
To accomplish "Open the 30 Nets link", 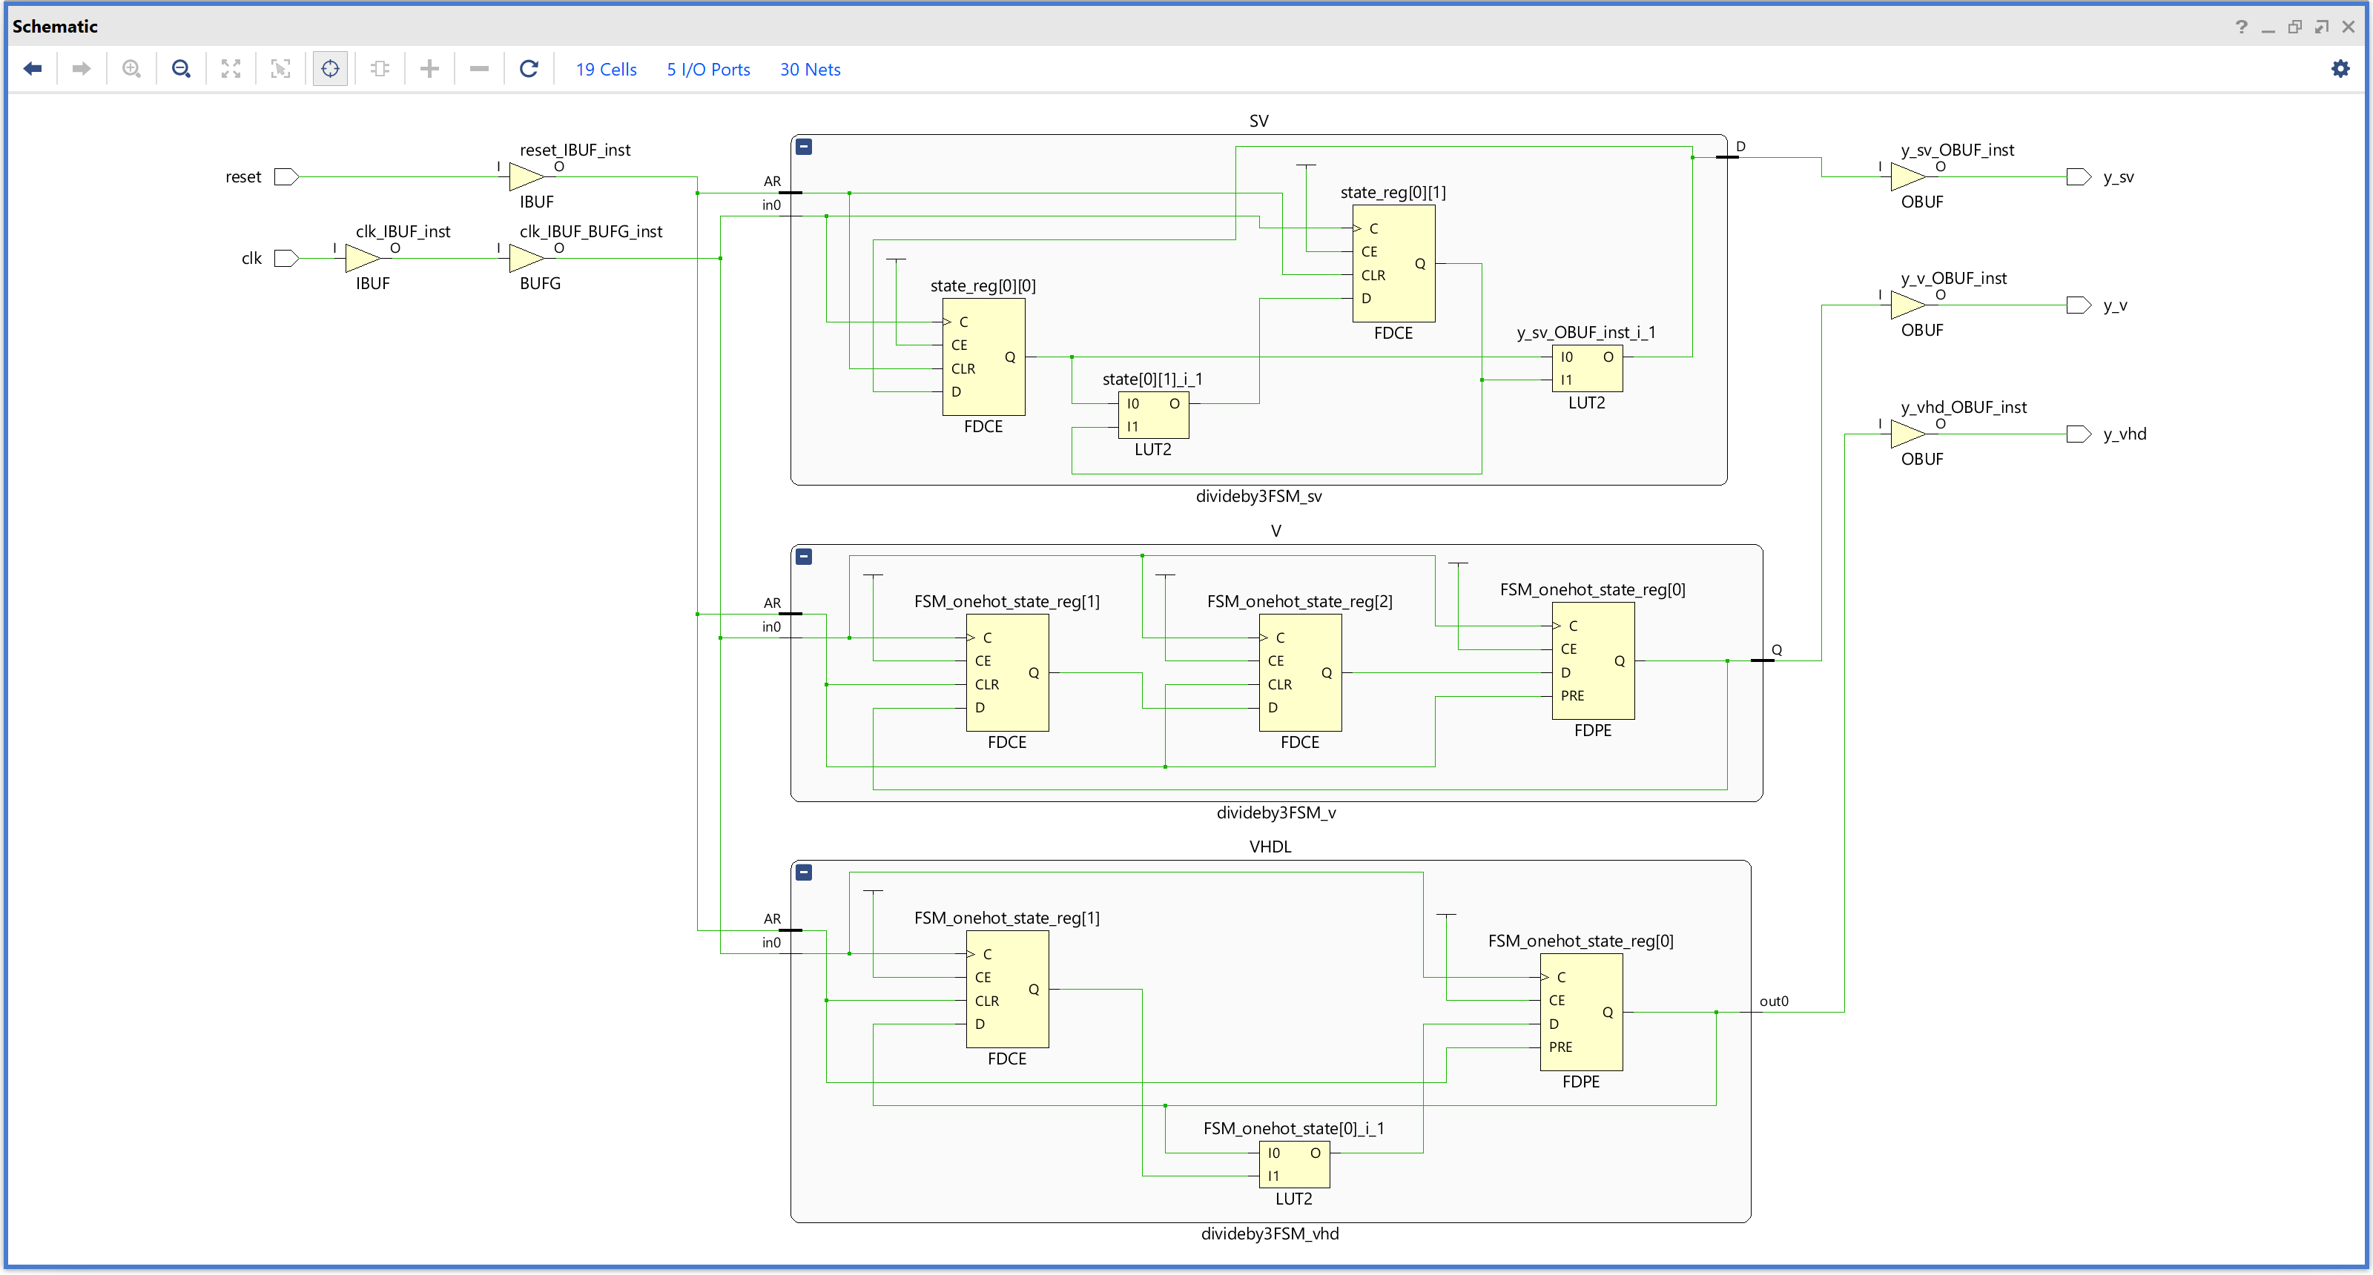I will point(810,70).
